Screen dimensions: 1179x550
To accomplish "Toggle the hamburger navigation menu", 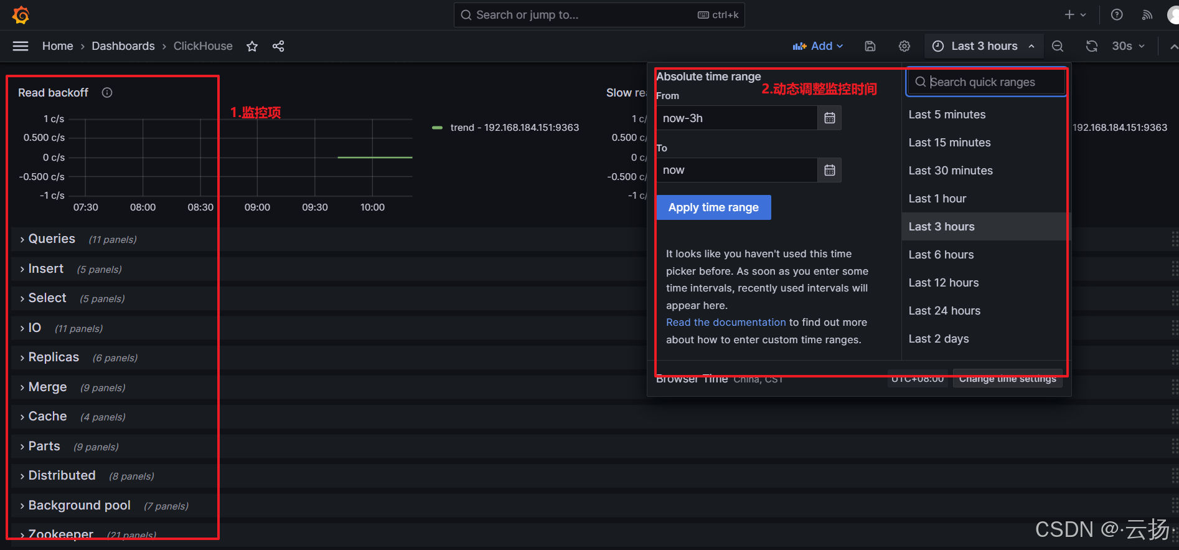I will (x=21, y=46).
